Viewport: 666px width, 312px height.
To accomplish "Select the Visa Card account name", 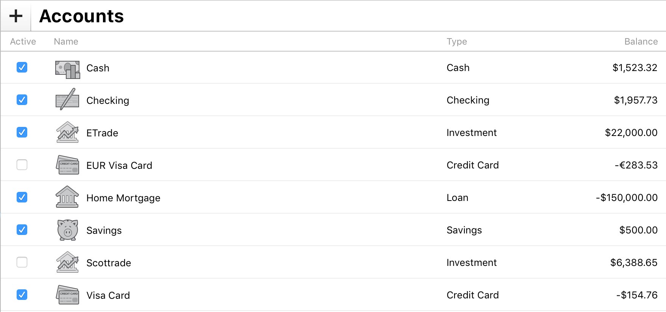I will pos(108,295).
